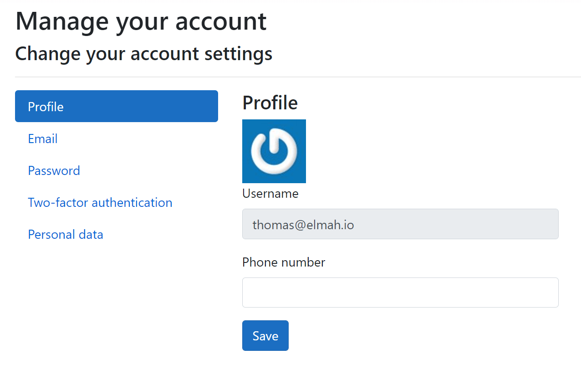This screenshot has width=581, height=375.
Task: Open the Profile settings tab
Action: coord(116,106)
